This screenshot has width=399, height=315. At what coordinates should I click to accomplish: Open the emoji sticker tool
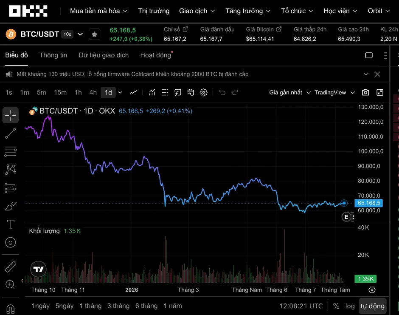[11, 242]
